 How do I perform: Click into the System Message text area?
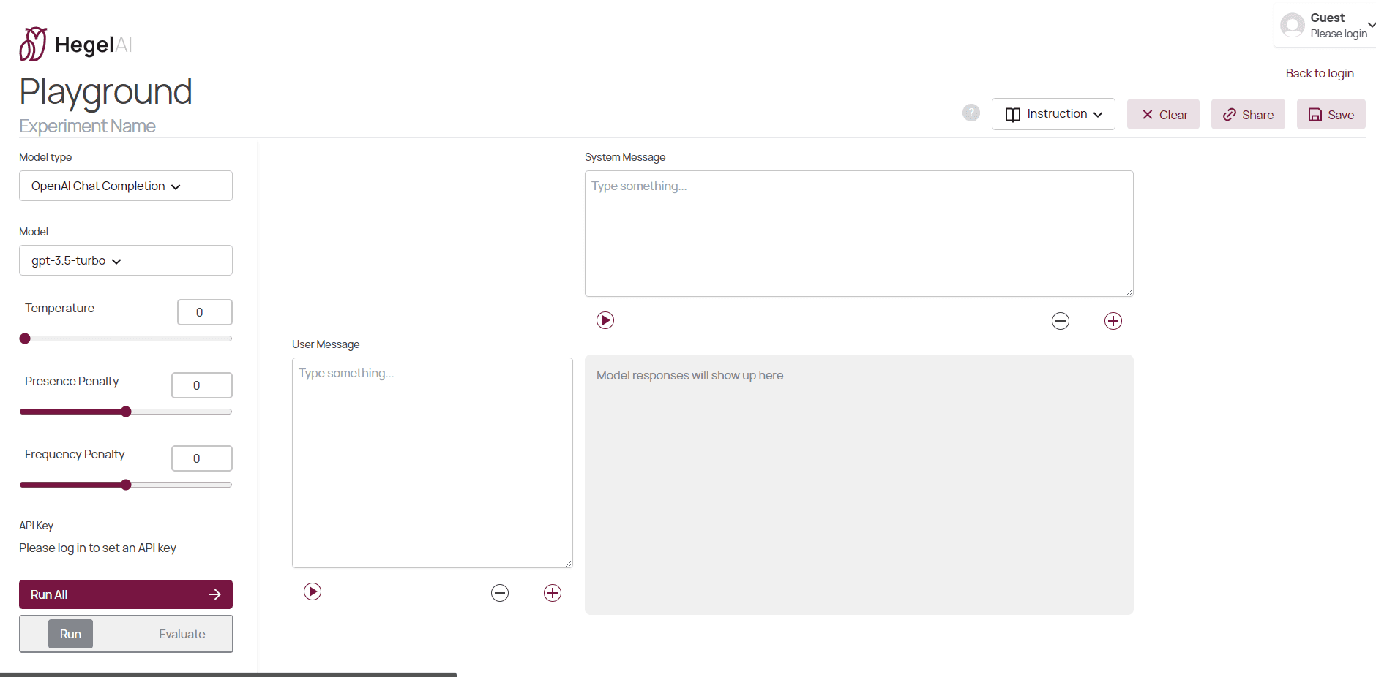[x=859, y=233]
